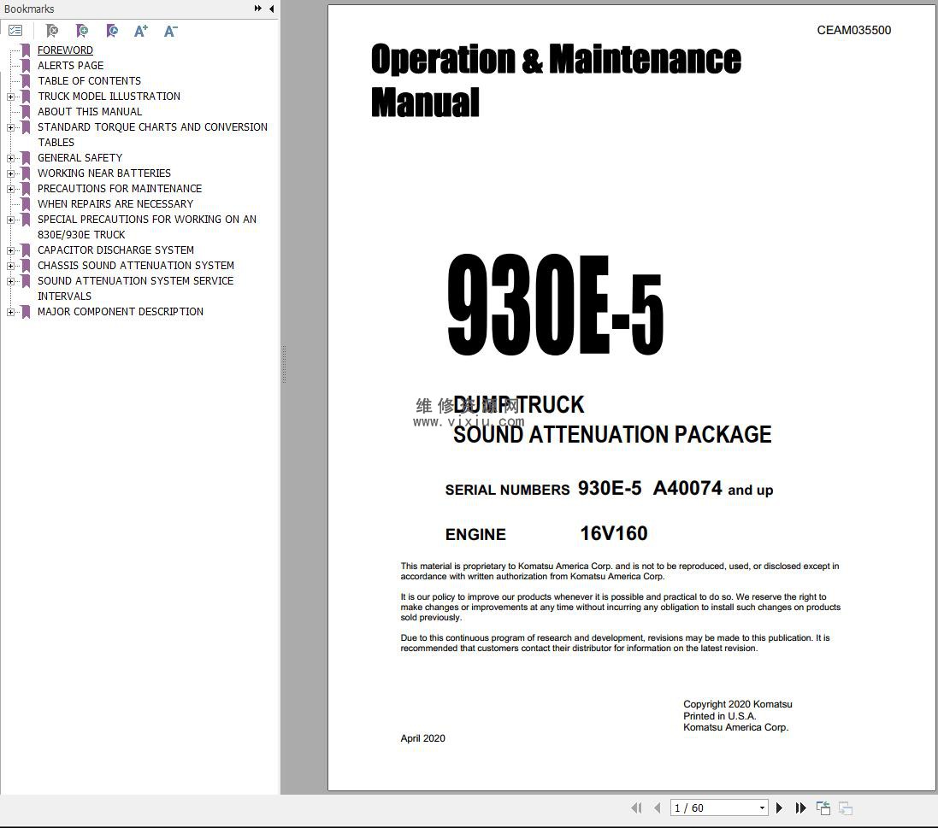
Task: Expand WORKING NEAR BATTERIES bookmark
Action: click(10, 173)
